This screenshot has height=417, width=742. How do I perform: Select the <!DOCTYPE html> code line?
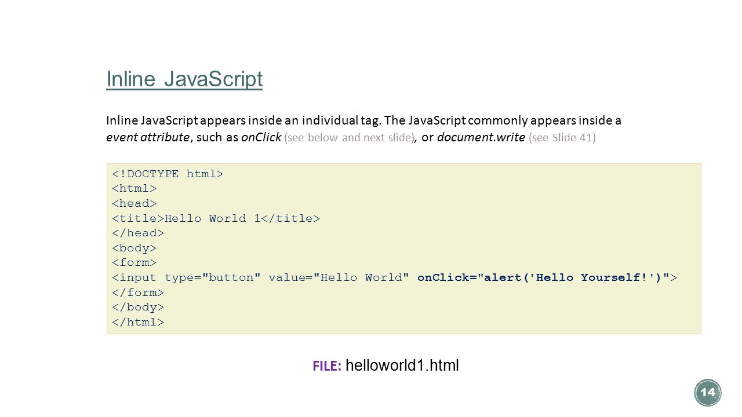[168, 174]
